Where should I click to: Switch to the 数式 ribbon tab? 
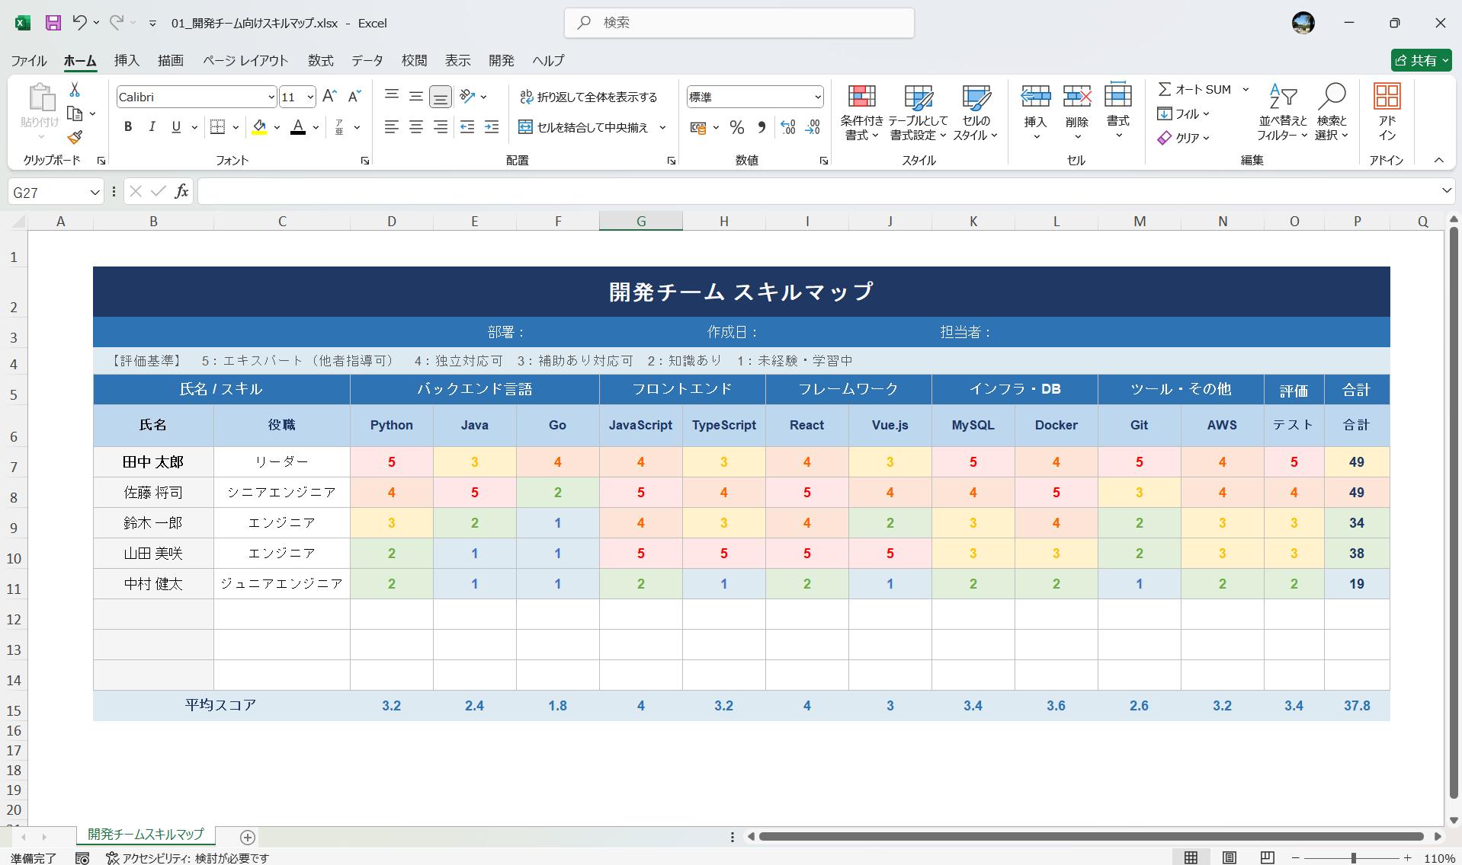click(319, 60)
